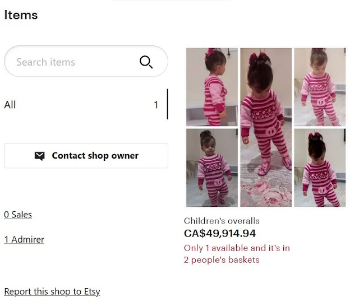Click Report this shop to Etsy

[x=52, y=291]
